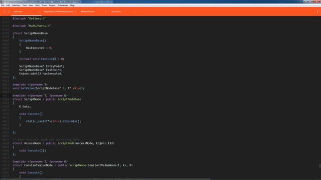Open the Edit menu
Viewport: 321px width, 180px height.
(x=8, y=5)
